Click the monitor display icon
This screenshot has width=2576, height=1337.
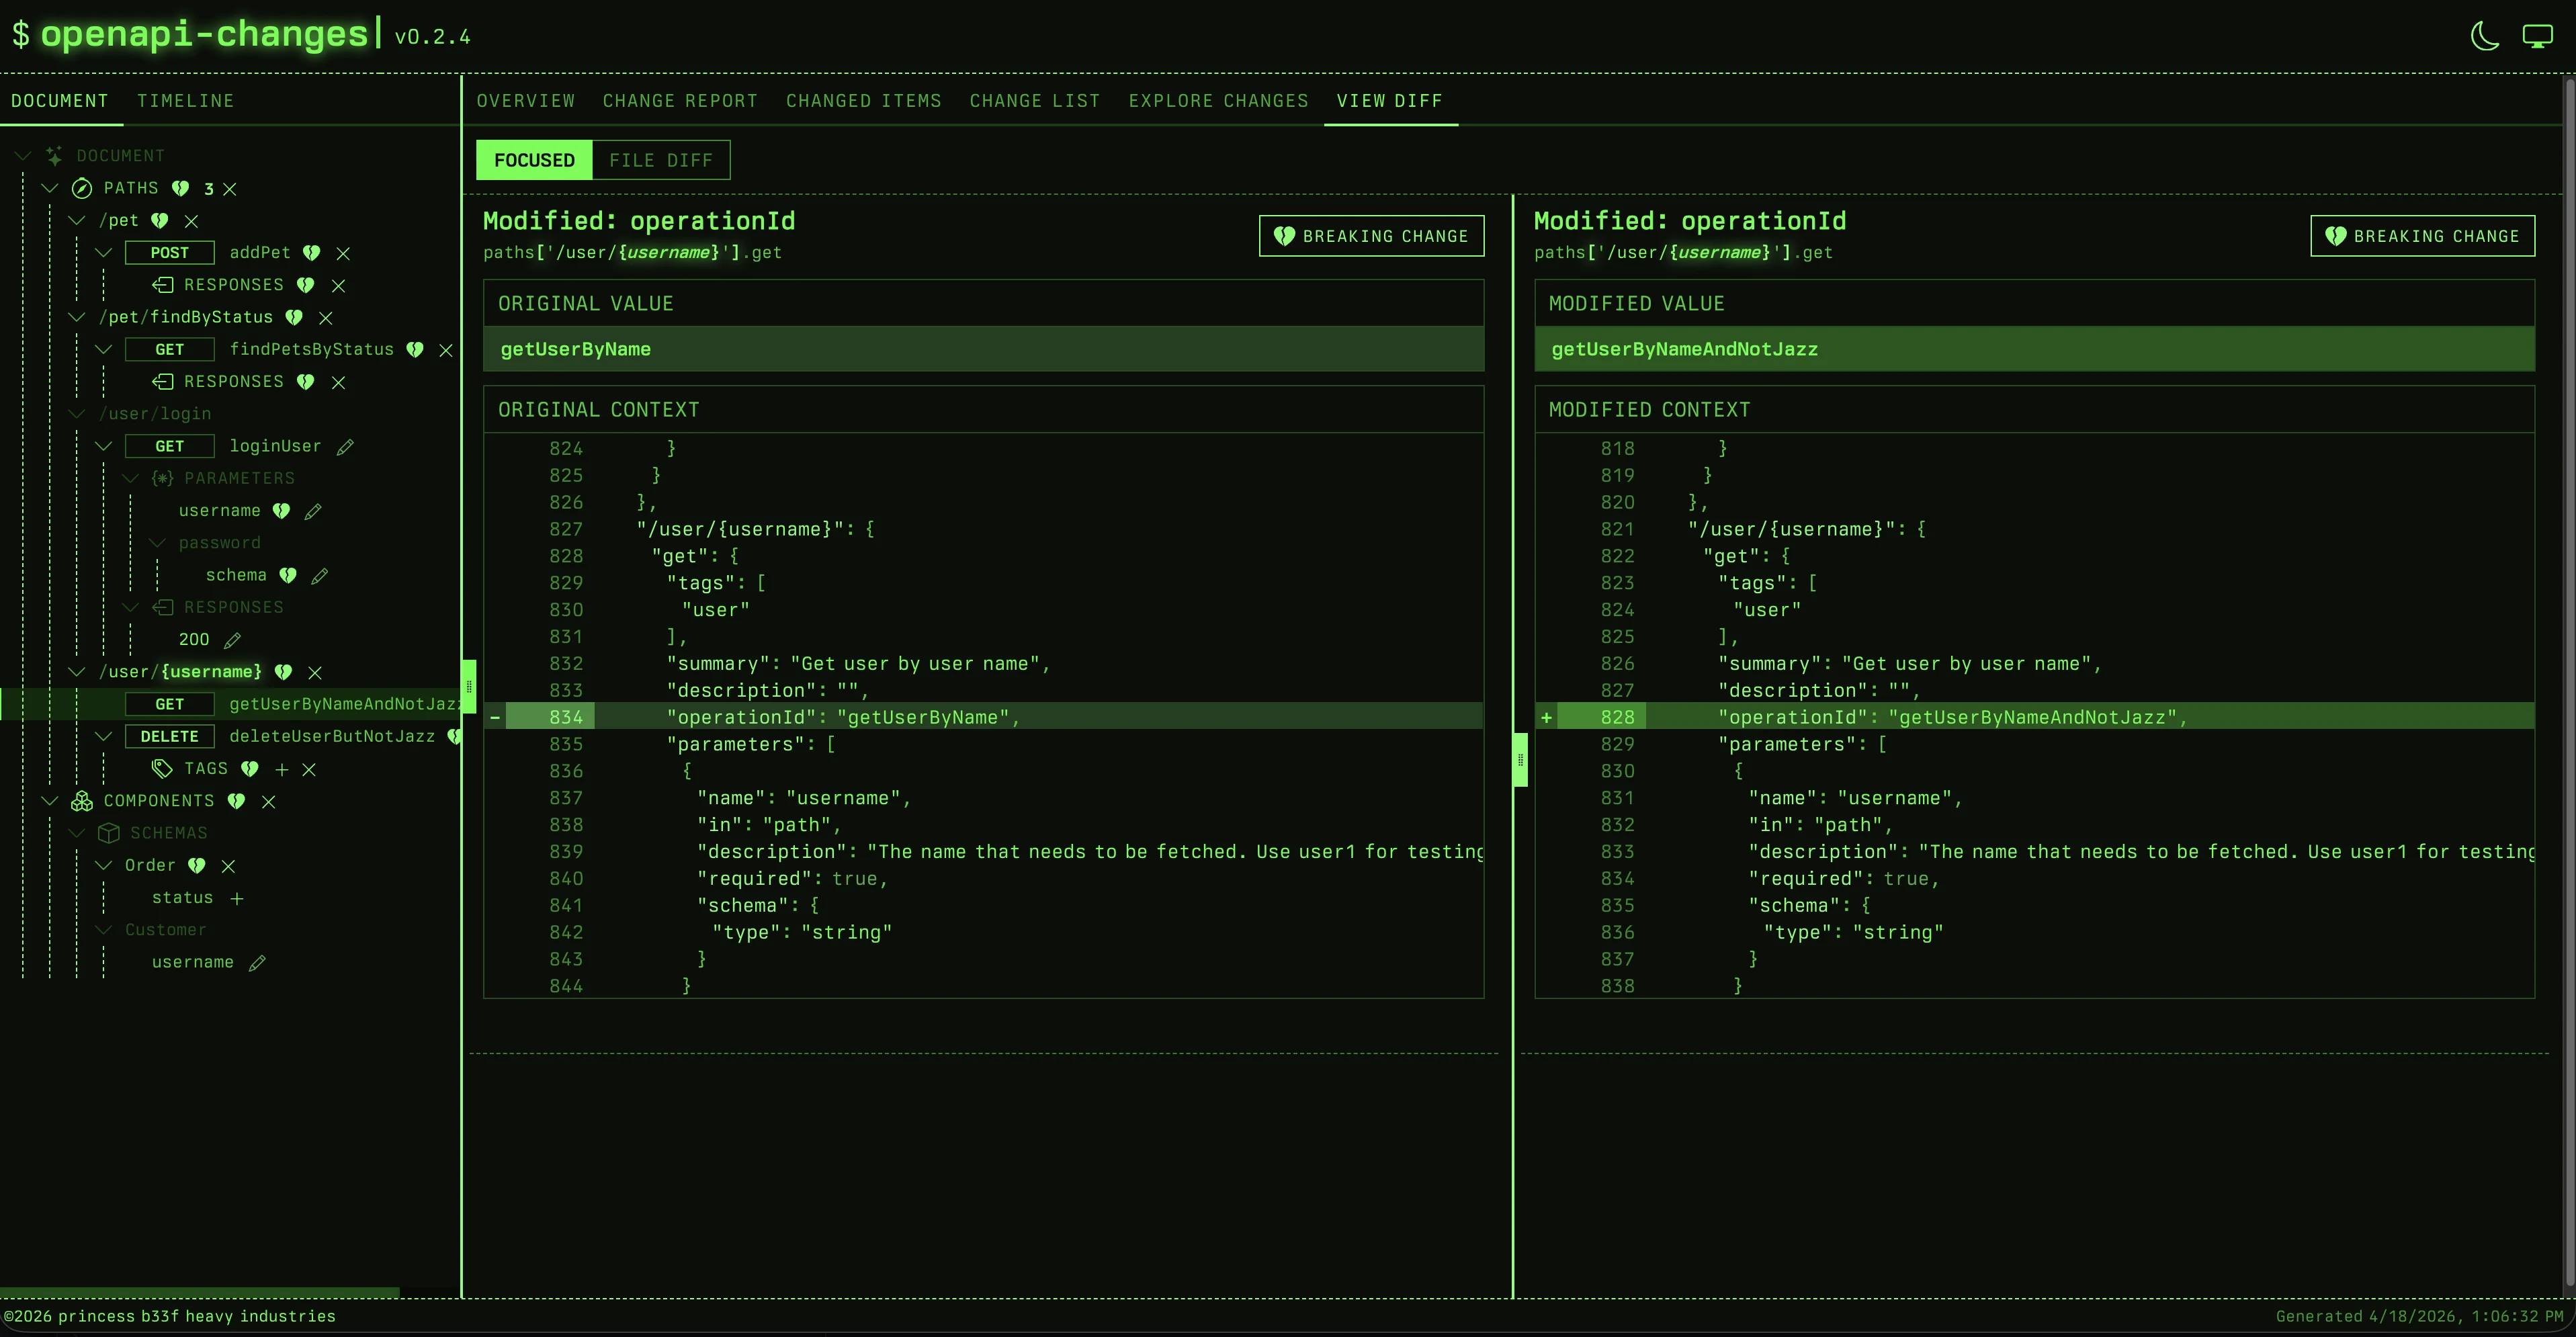click(2537, 37)
